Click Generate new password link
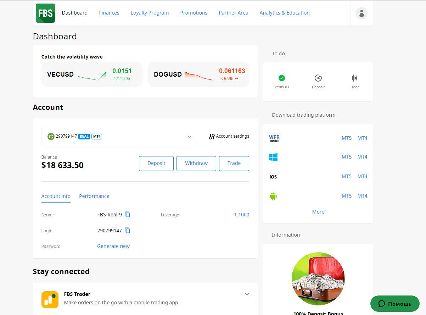This screenshot has width=426, height=315. coord(113,246)
